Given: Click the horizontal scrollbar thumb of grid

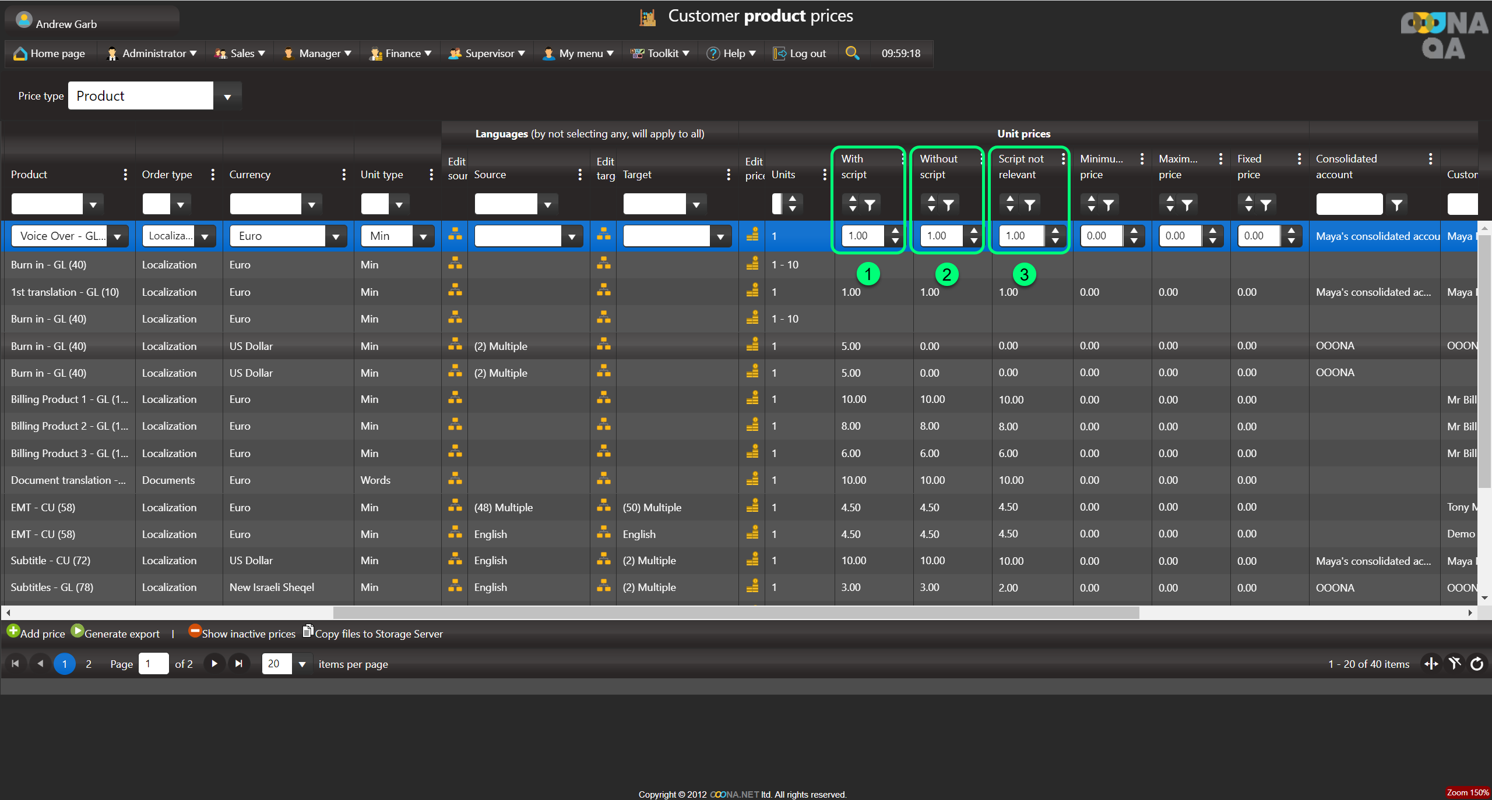Looking at the screenshot, I should pos(736,613).
